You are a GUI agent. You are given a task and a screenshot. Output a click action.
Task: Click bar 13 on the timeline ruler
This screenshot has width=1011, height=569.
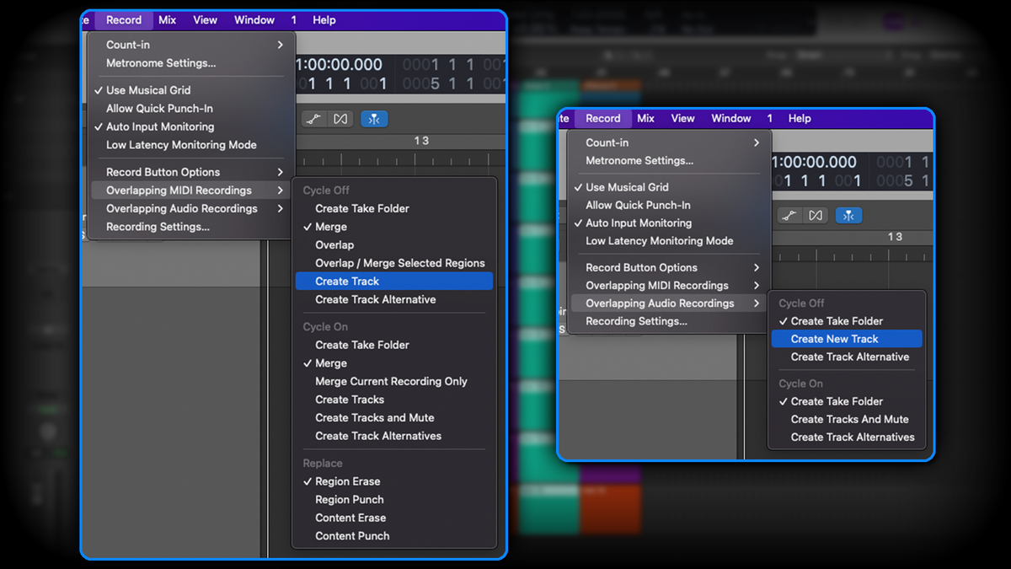coord(423,141)
